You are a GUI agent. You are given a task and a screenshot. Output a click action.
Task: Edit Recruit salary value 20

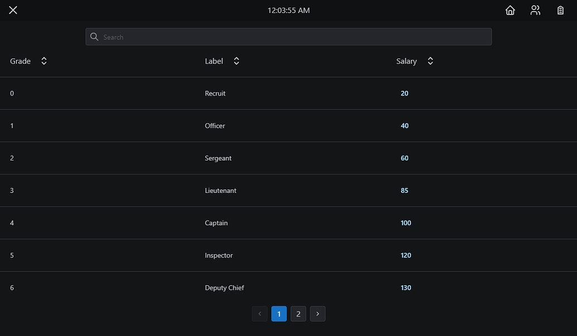tap(404, 94)
